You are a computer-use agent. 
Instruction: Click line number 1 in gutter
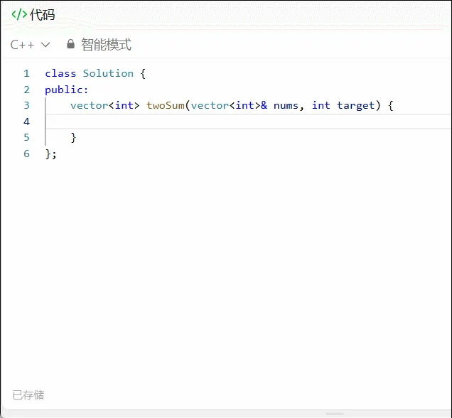click(x=26, y=73)
